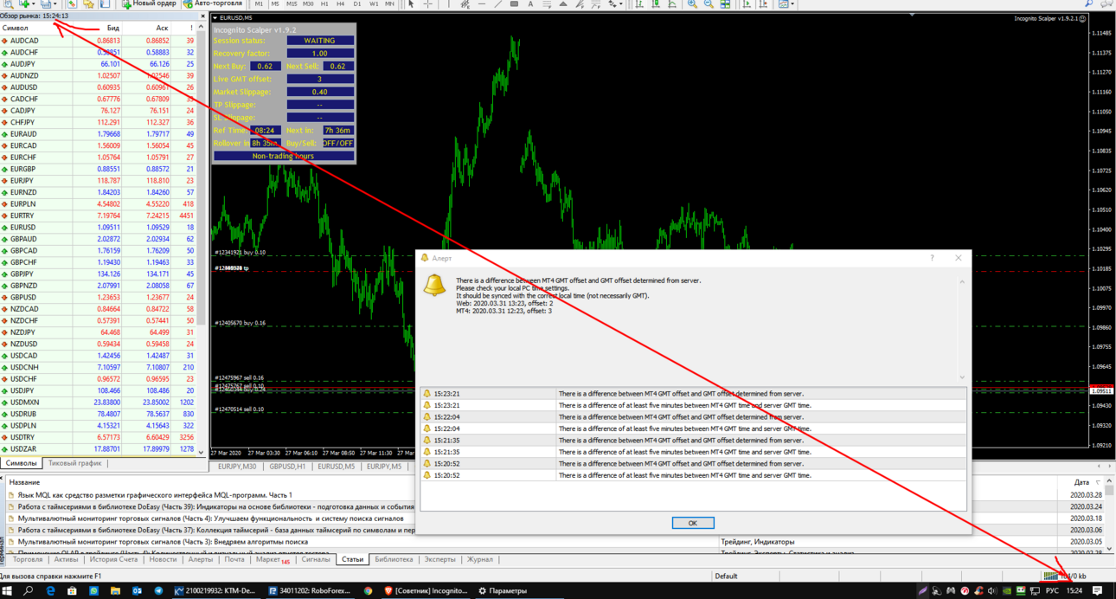
Task: Open the Журнал terminal tab
Action: point(479,560)
